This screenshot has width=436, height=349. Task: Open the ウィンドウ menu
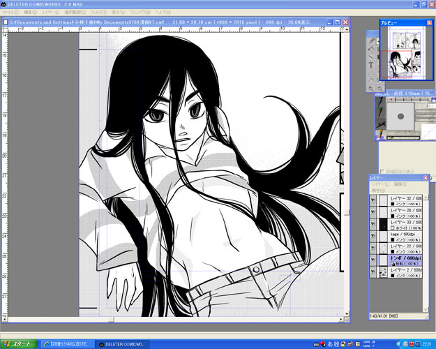coord(140,13)
